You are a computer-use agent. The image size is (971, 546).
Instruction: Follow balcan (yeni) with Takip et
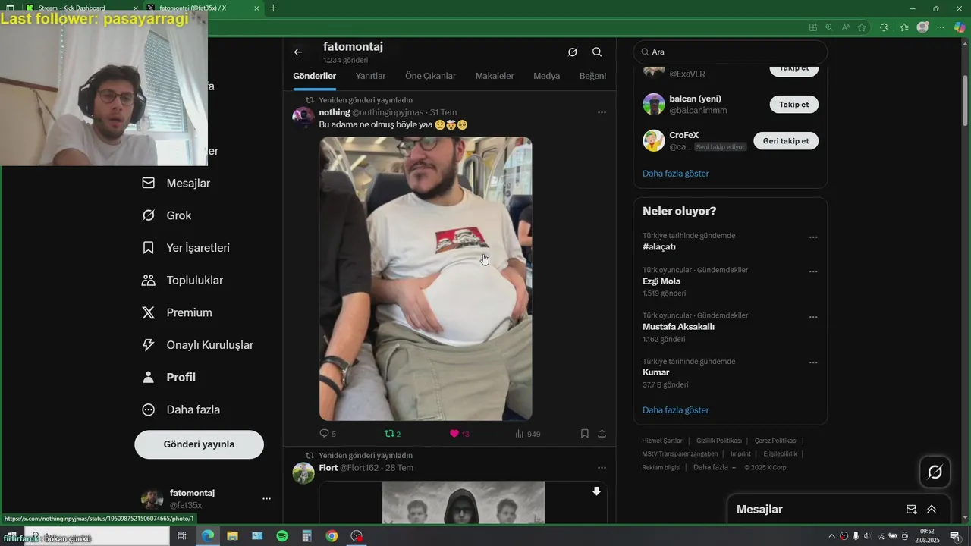pos(794,105)
